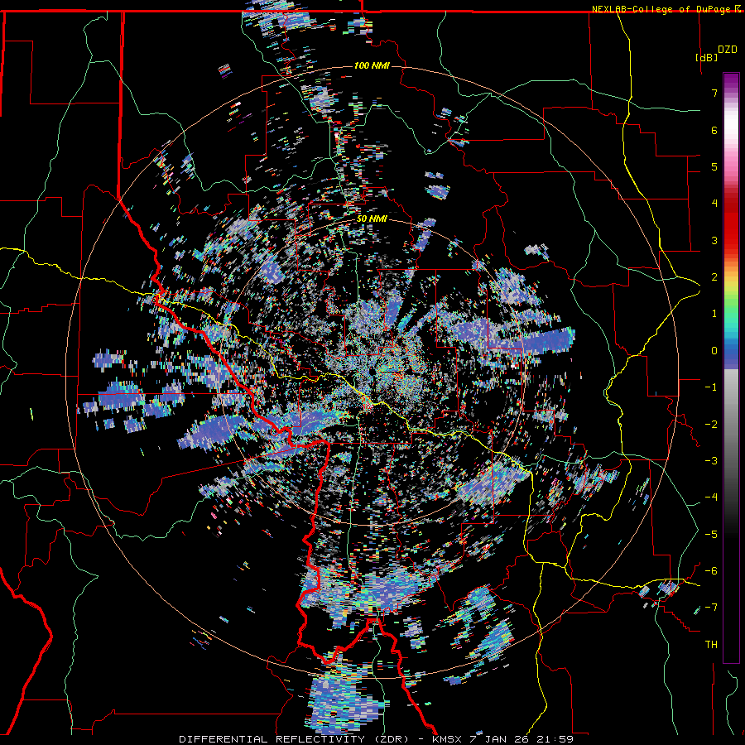Image resolution: width=745 pixels, height=745 pixels.
Task: Click the -4 value on the color scale
Action: (711, 497)
